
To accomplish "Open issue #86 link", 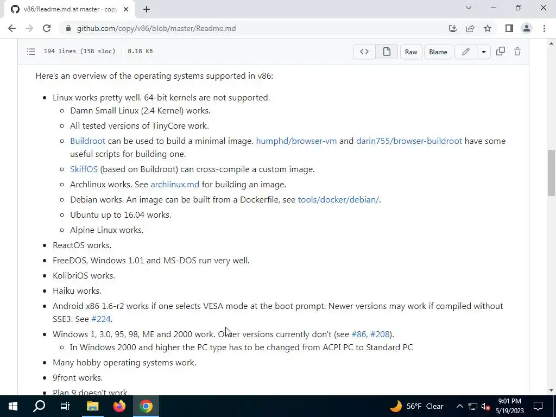I will pos(359,334).
